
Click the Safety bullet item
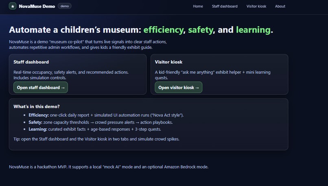point(101,122)
